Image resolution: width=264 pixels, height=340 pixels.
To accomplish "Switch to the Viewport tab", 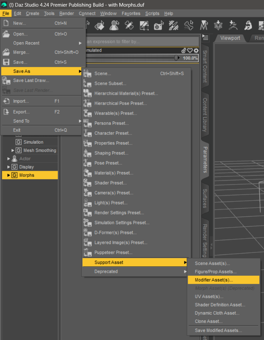I will tap(230, 38).
